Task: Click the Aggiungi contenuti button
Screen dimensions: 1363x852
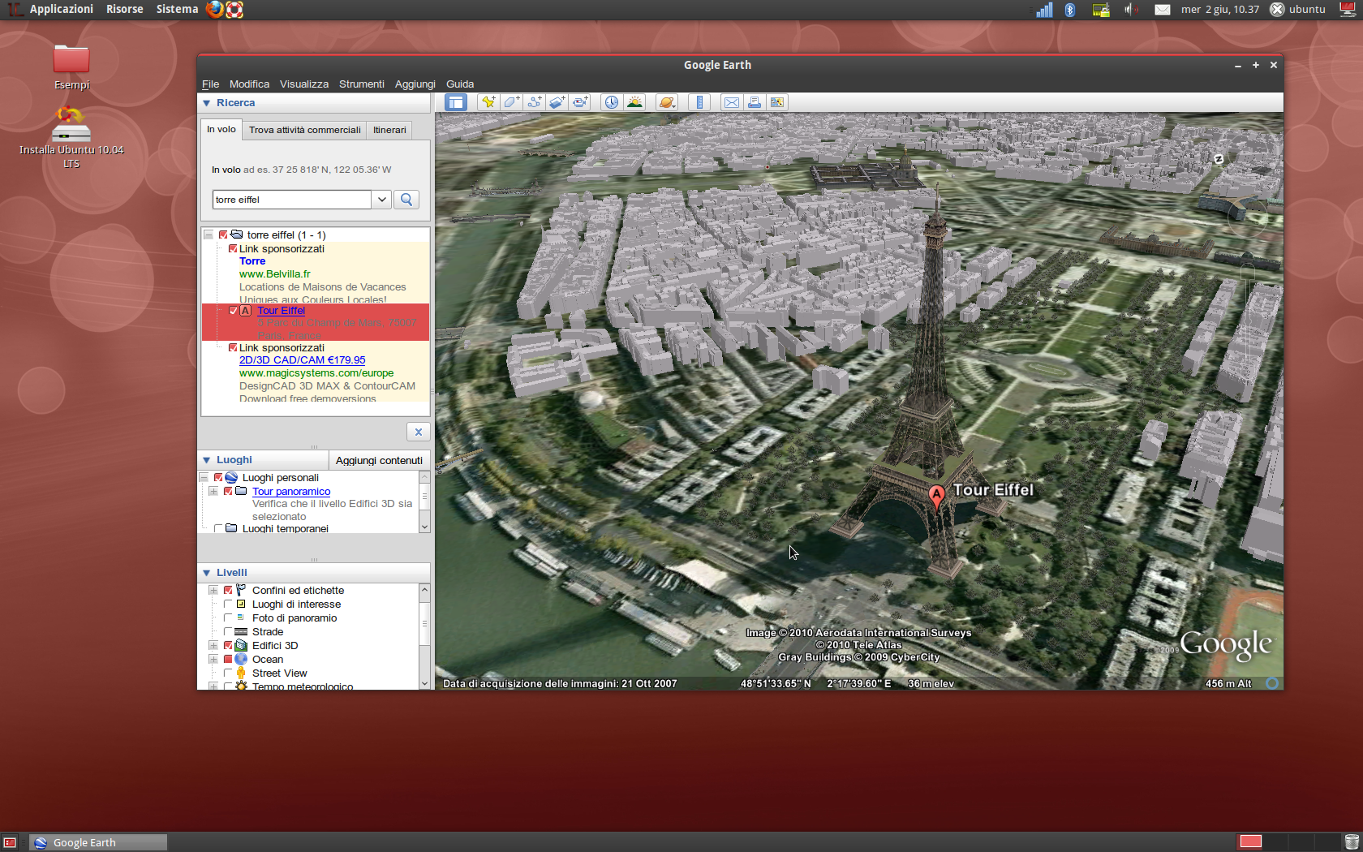Action: click(x=379, y=460)
